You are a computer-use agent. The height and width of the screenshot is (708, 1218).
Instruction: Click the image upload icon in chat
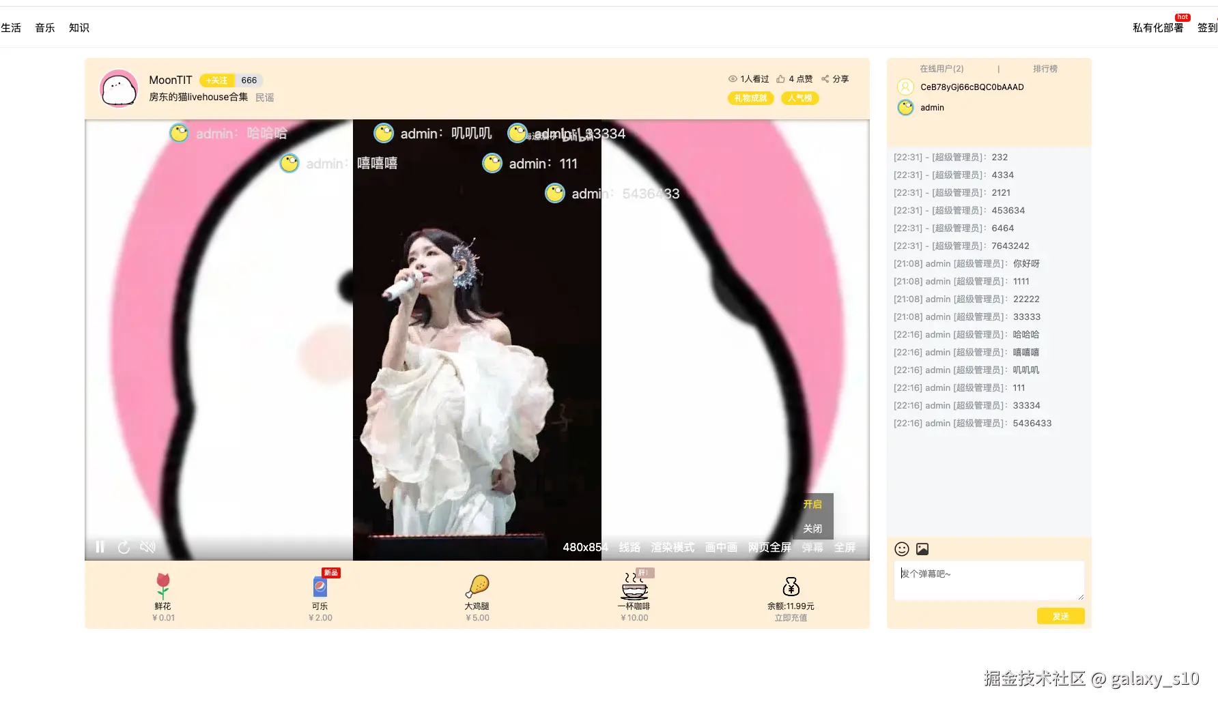[922, 549]
